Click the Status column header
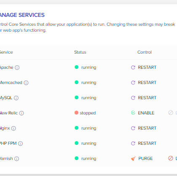Viewport: 177px width, 176px height. (80, 52)
